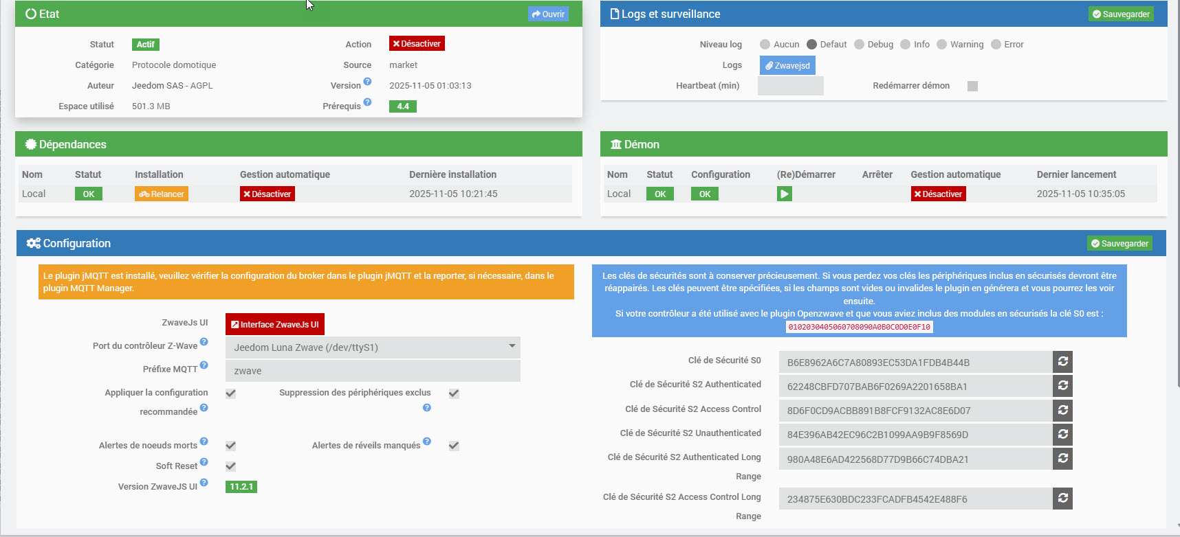Select the Aucun log level
The height and width of the screenshot is (537, 1180).
click(x=765, y=45)
